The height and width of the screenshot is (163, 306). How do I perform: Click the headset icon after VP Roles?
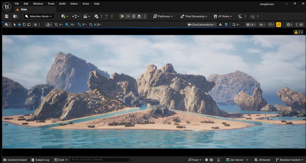tap(240, 16)
